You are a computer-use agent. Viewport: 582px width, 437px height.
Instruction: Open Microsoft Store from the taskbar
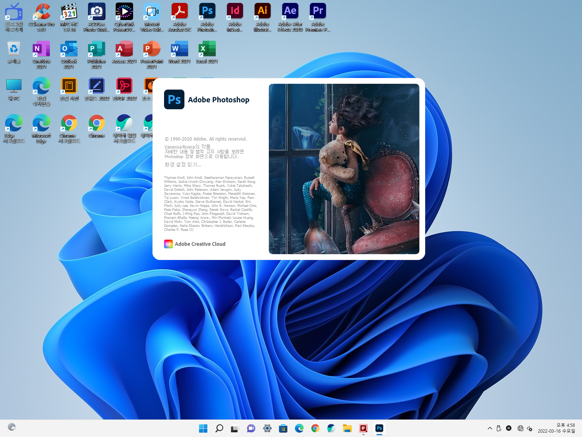[x=283, y=428]
